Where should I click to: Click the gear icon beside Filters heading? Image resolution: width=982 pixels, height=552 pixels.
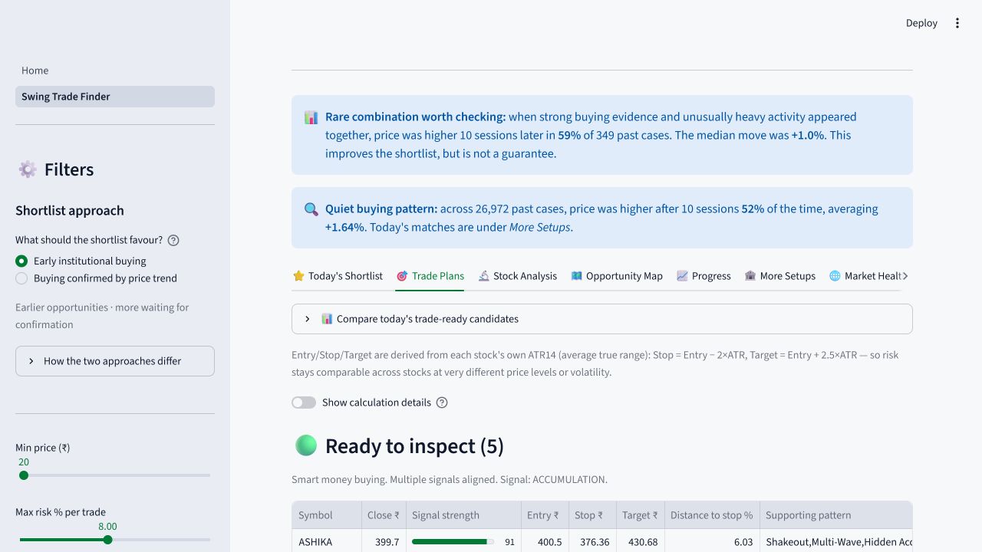click(x=28, y=169)
